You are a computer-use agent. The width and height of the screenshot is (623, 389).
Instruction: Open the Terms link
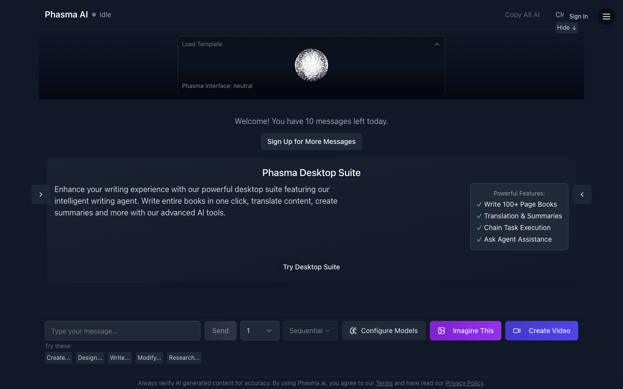[384, 383]
